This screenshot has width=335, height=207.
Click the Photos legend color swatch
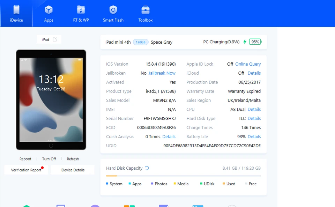click(152, 184)
